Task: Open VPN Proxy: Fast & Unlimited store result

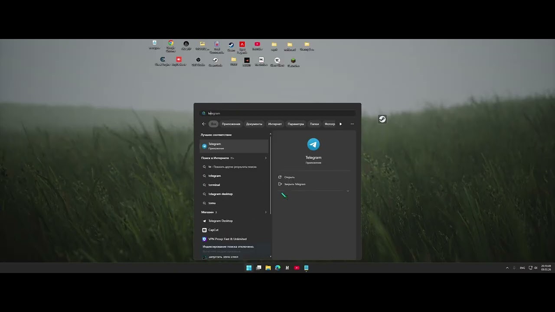Action: (x=234, y=239)
